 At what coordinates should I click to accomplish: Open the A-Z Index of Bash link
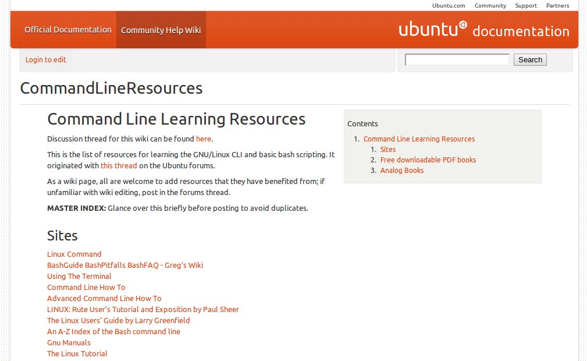(113, 331)
